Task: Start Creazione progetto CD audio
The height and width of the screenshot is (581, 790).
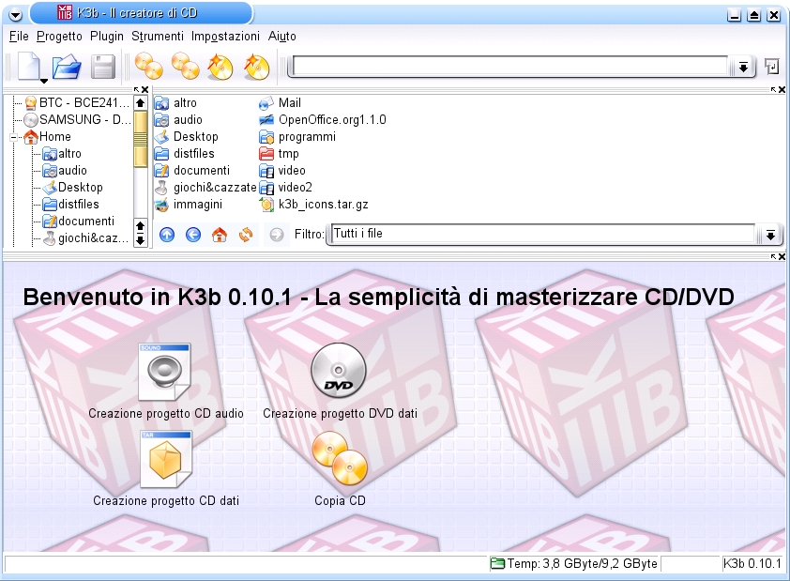Action: click(x=165, y=381)
